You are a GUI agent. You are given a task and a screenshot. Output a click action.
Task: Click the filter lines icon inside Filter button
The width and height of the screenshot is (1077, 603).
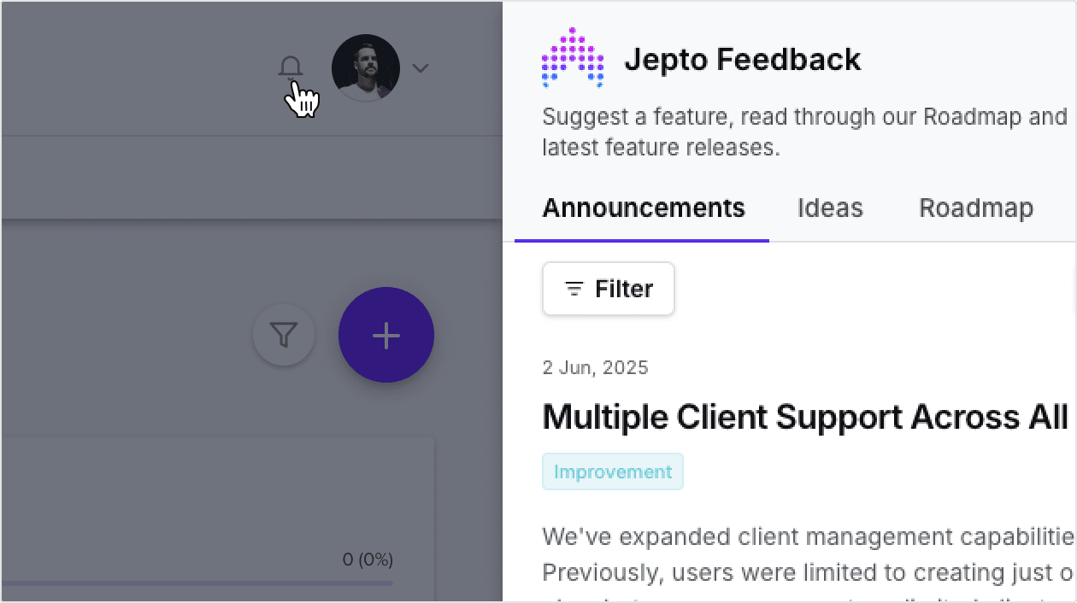tap(574, 289)
